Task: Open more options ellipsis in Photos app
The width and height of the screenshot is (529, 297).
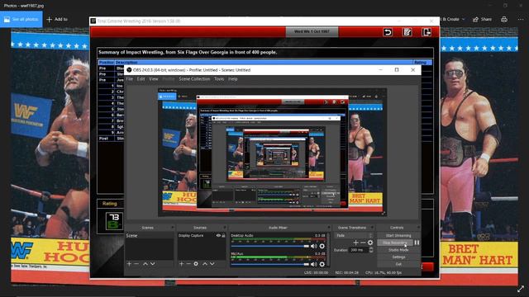Action: point(521,19)
